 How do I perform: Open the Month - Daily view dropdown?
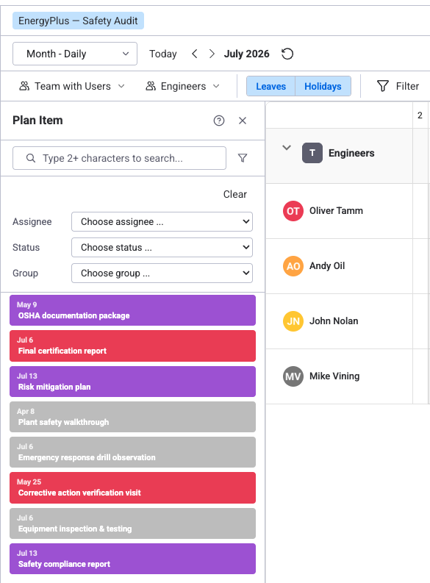pos(75,54)
